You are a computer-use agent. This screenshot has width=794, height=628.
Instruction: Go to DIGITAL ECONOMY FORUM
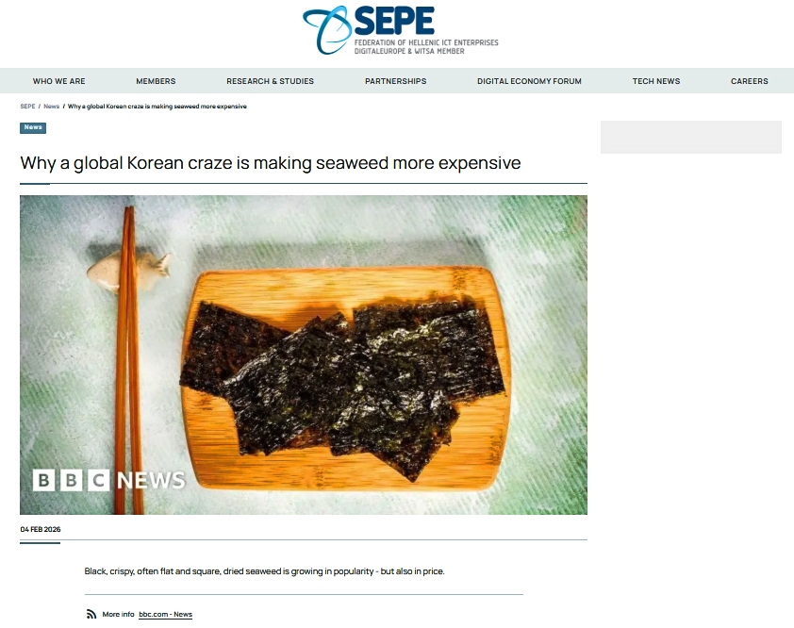[x=529, y=81]
